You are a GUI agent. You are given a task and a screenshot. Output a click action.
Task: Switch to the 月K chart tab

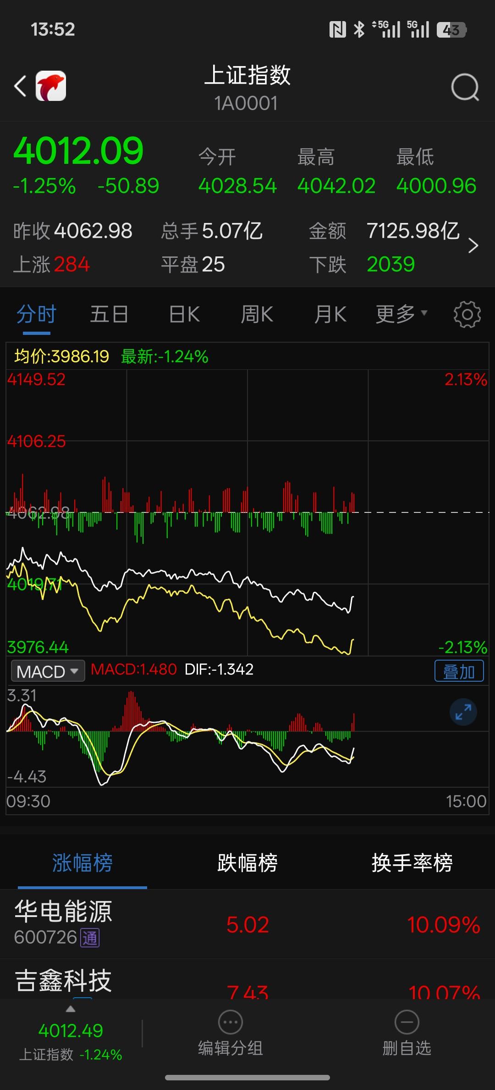tap(330, 314)
